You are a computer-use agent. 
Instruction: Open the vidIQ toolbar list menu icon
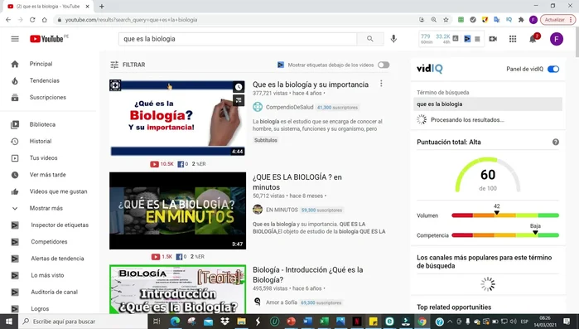tap(477, 39)
